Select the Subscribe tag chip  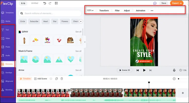tap(34, 21)
